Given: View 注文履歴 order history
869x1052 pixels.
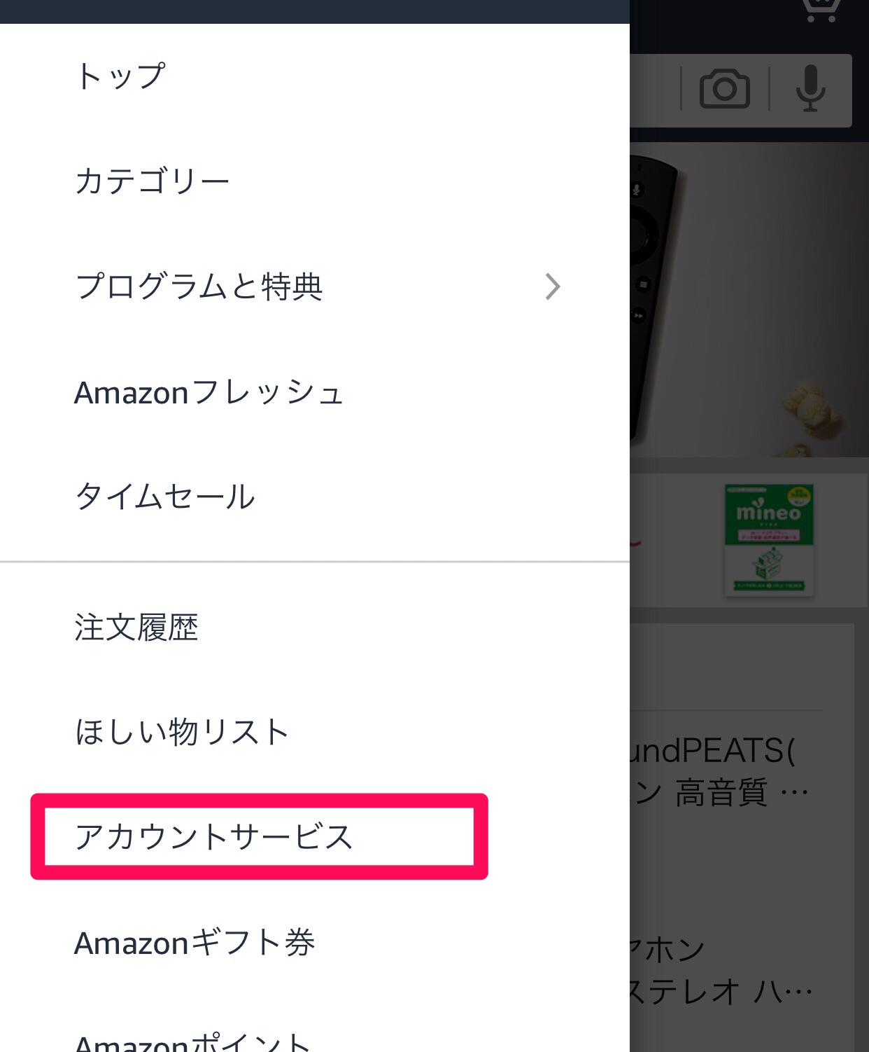Looking at the screenshot, I should tap(136, 628).
